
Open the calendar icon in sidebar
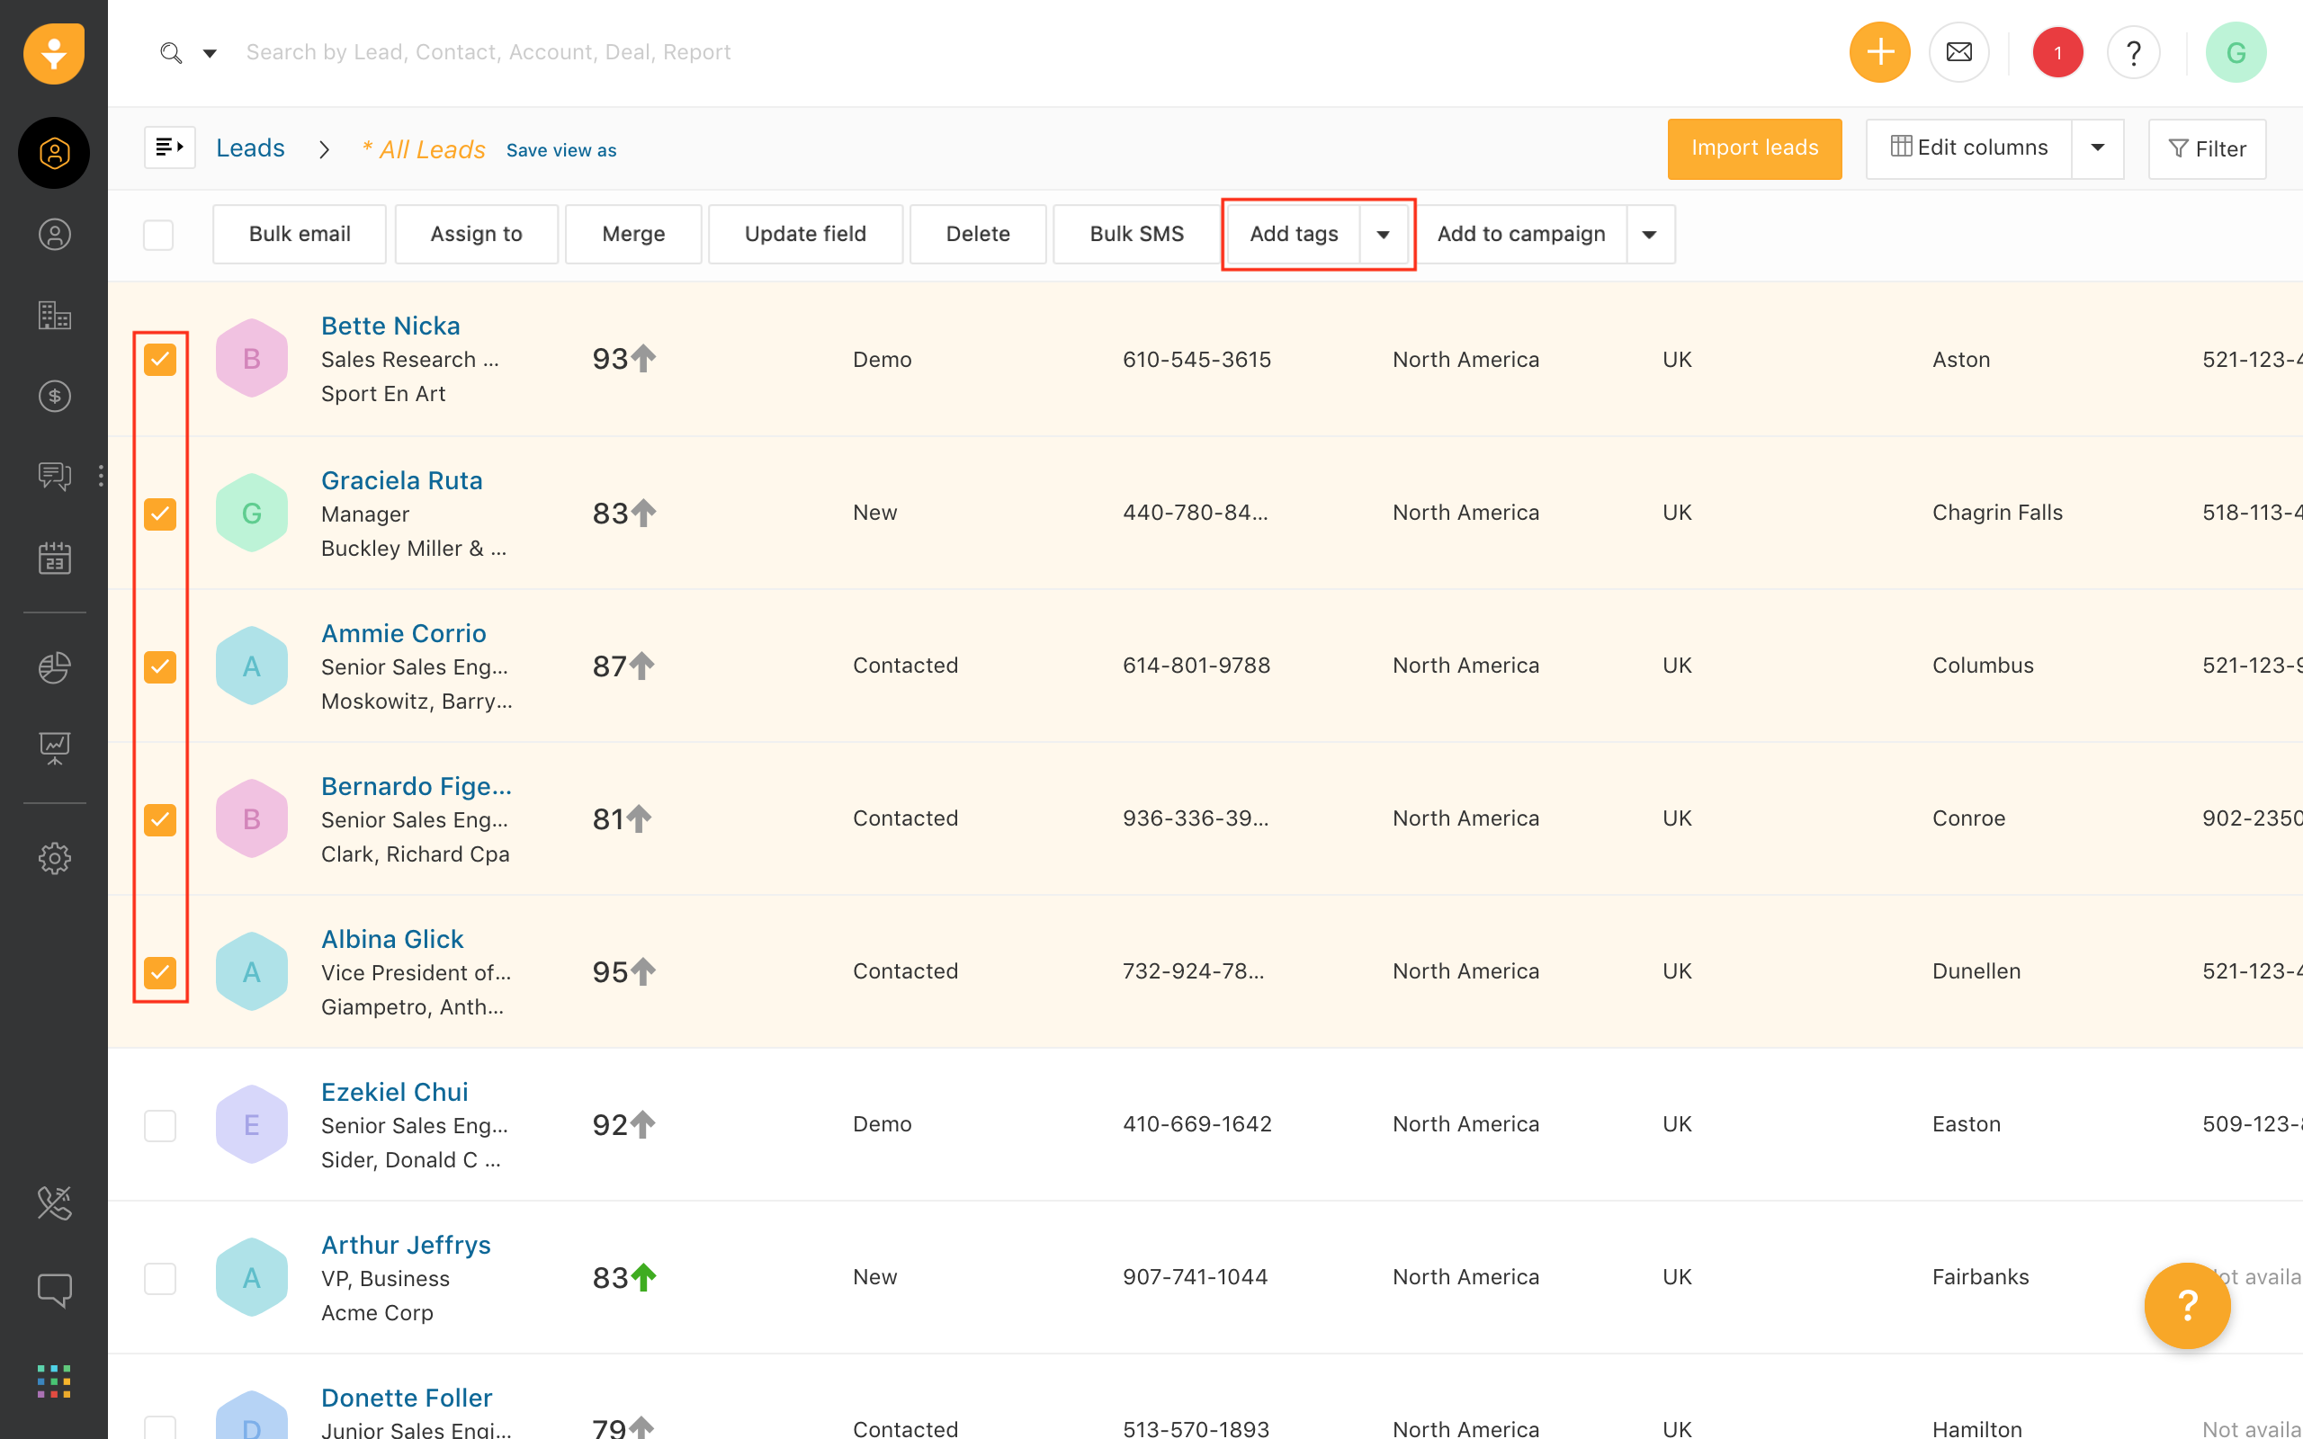click(54, 559)
